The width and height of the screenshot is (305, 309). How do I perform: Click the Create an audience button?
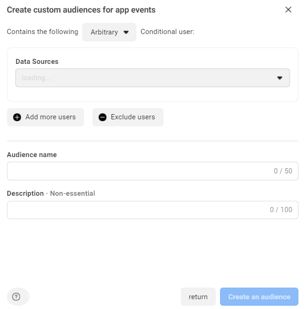259,297
